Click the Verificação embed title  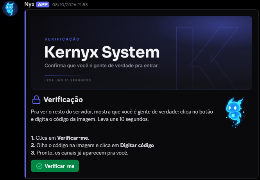63,100
